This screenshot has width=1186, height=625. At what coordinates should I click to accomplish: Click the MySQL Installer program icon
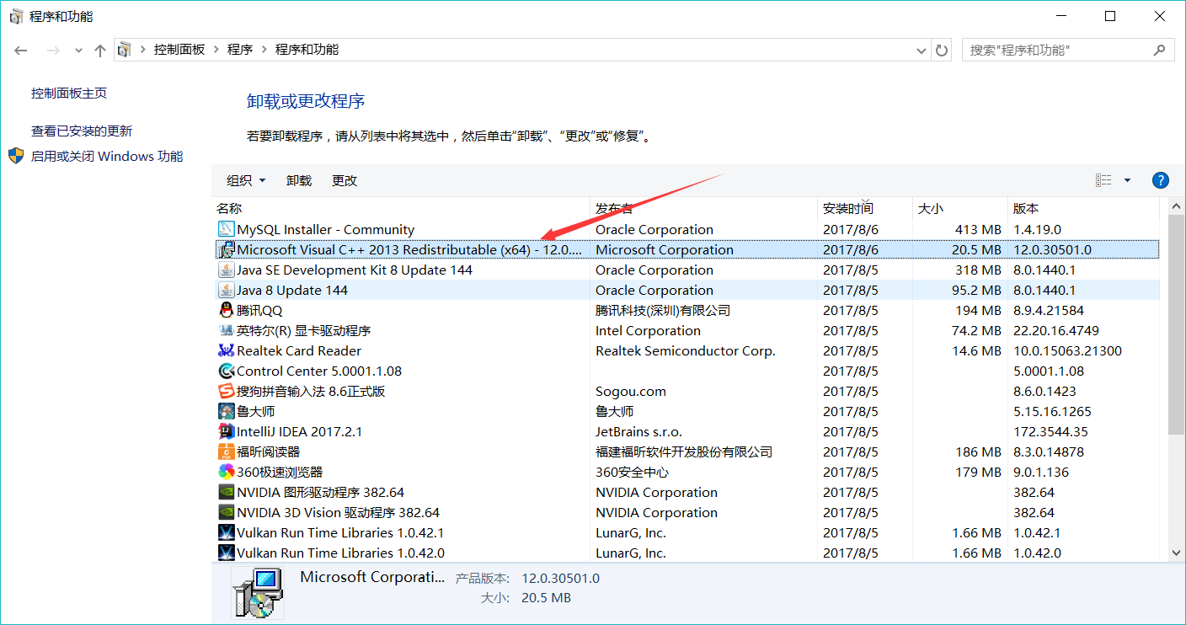coord(226,229)
